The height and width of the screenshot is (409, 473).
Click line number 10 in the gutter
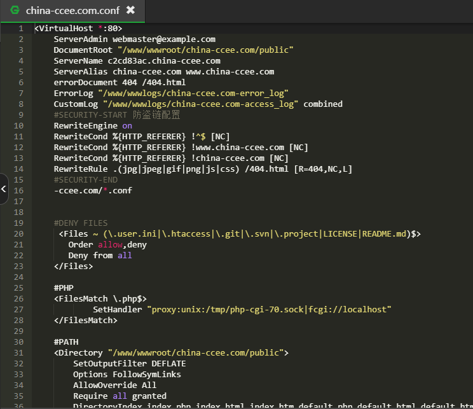(x=18, y=126)
